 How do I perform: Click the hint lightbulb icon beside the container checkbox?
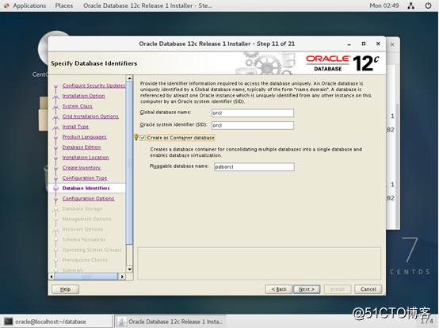tap(136, 137)
